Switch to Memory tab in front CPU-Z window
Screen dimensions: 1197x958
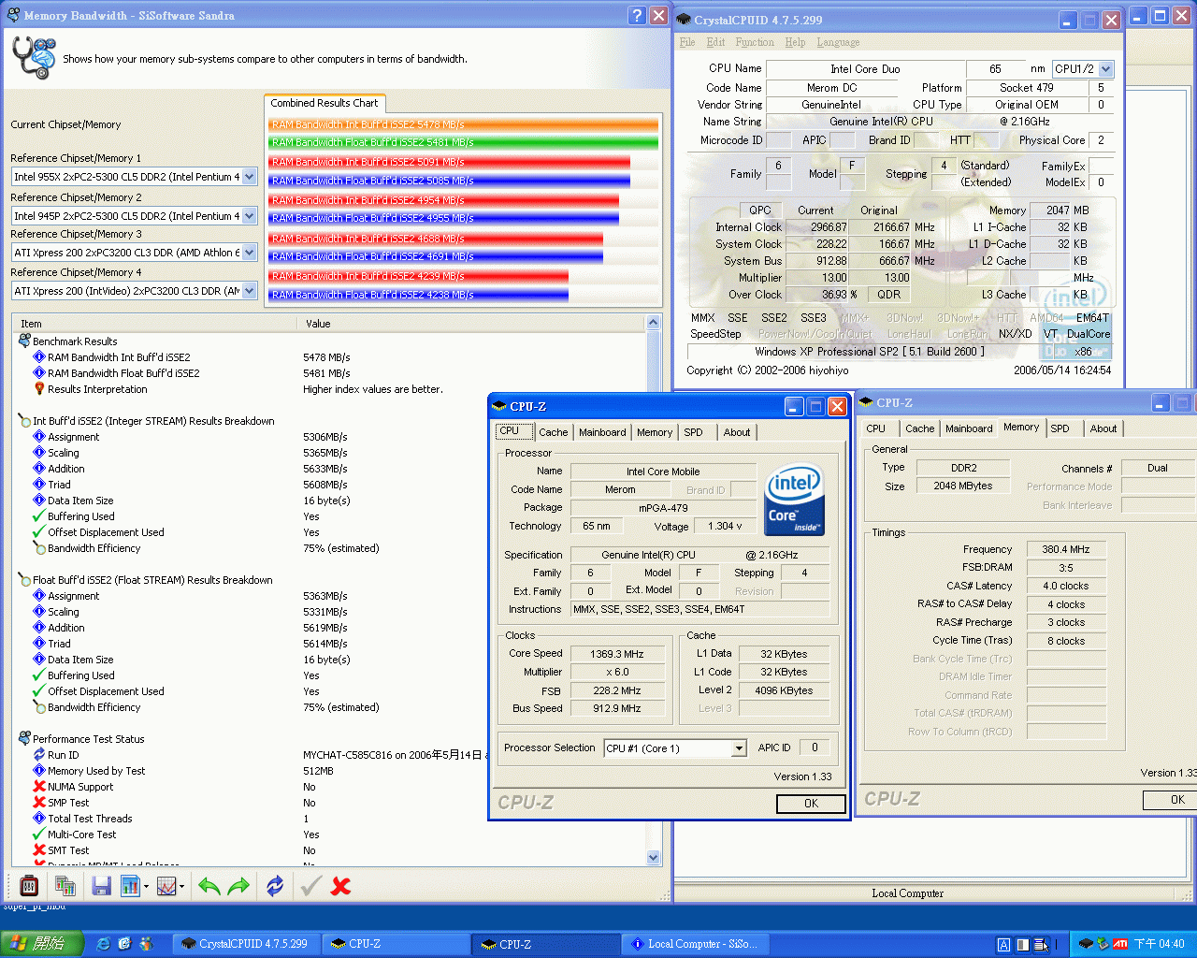coord(655,432)
